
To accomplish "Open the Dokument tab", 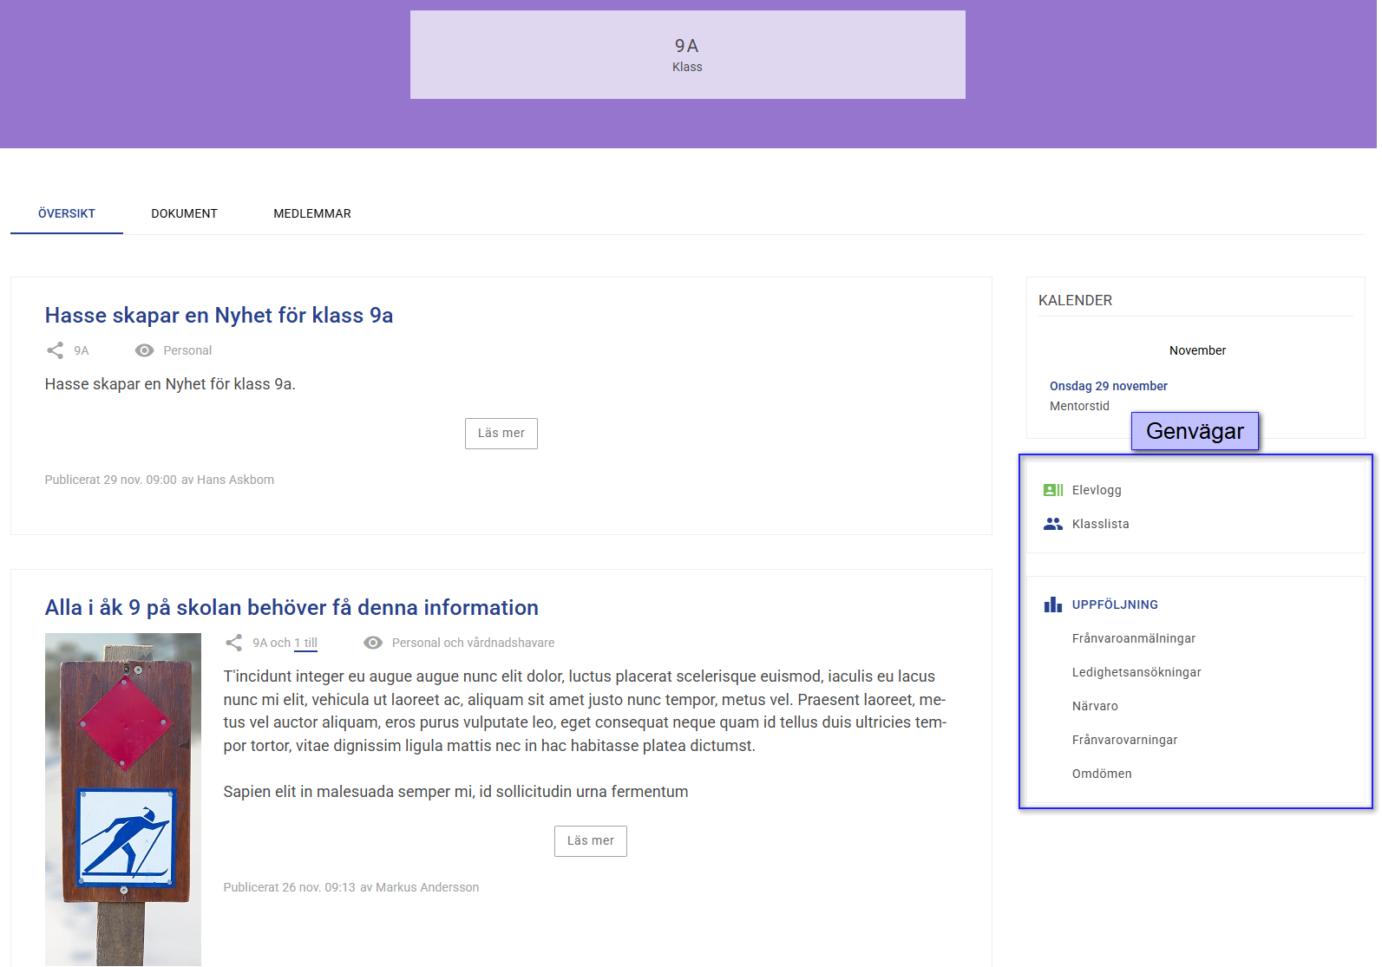I will (x=184, y=213).
